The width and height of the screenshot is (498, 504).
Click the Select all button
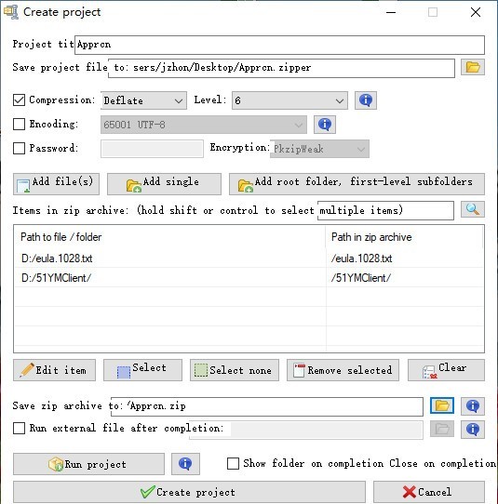pyautogui.click(x=142, y=370)
